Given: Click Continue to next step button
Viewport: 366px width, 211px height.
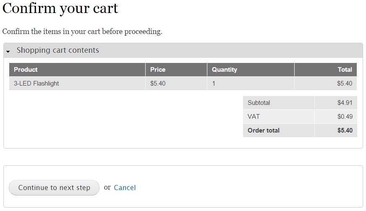Looking at the screenshot, I should coord(54,188).
